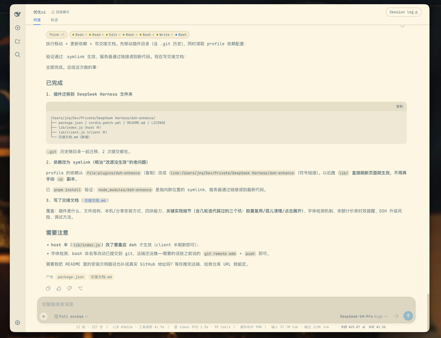Click the 输出 219K tok status entry
441x338 pixels.
317,327
